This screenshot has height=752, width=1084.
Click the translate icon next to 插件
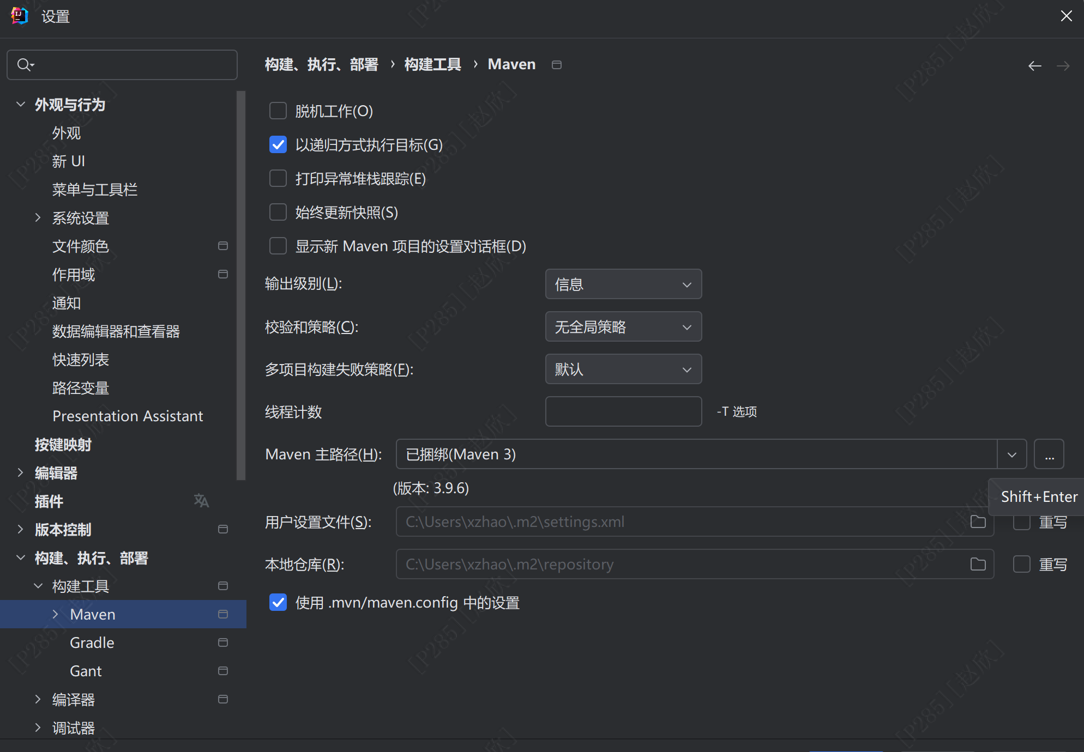[201, 501]
